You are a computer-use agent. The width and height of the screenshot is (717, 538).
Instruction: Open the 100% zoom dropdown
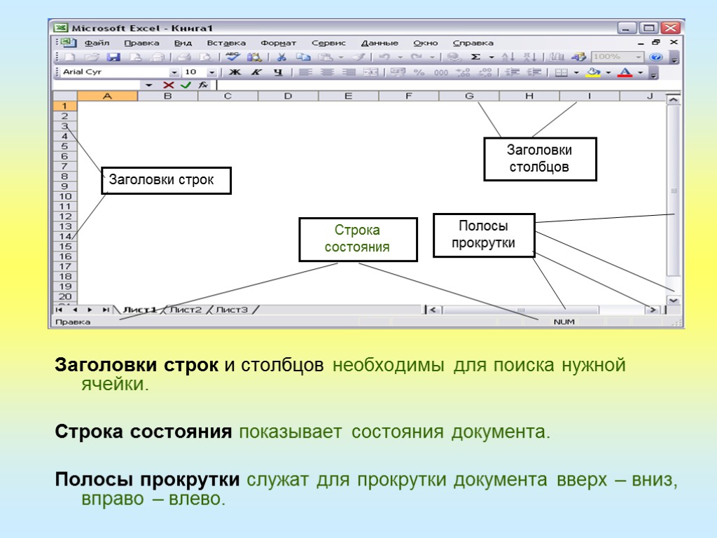(639, 57)
